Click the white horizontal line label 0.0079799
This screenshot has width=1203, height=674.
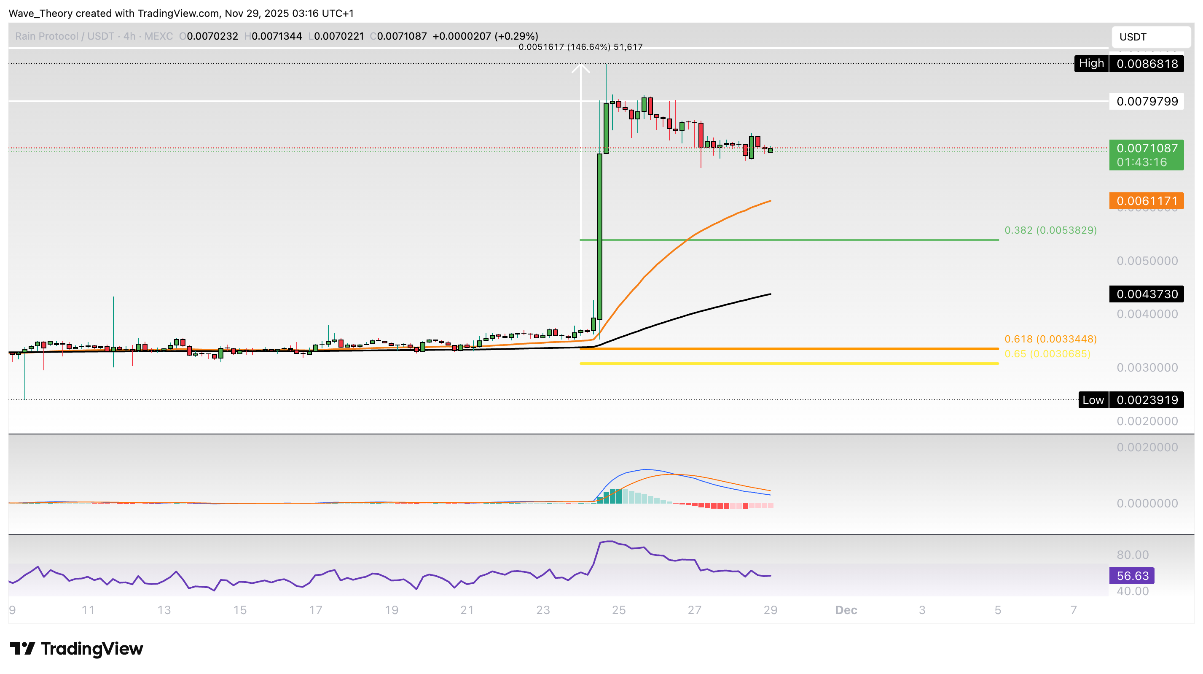[x=1147, y=101]
